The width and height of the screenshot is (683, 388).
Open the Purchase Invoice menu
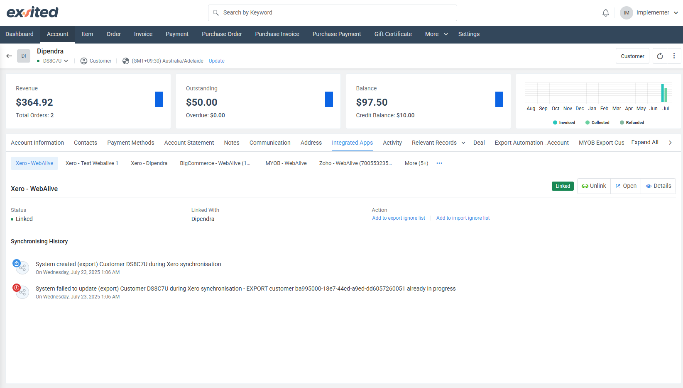277,34
